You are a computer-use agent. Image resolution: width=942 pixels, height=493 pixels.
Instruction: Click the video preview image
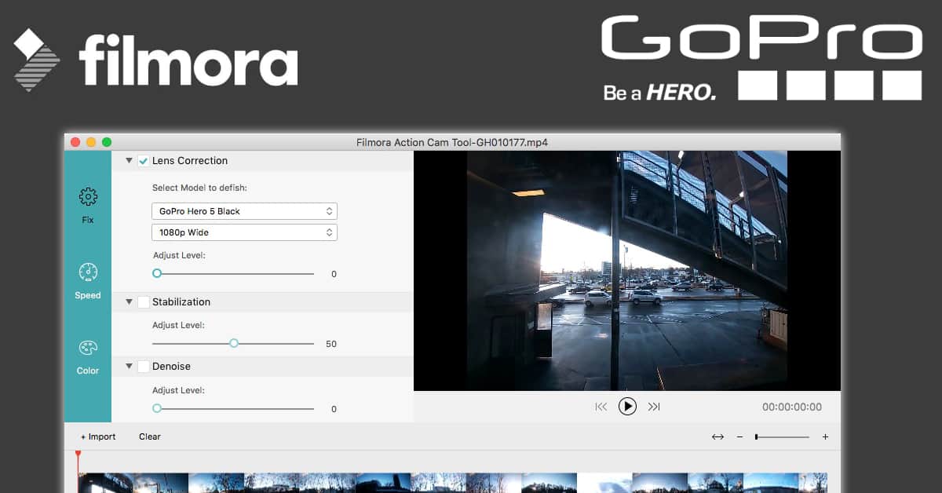[627, 271]
